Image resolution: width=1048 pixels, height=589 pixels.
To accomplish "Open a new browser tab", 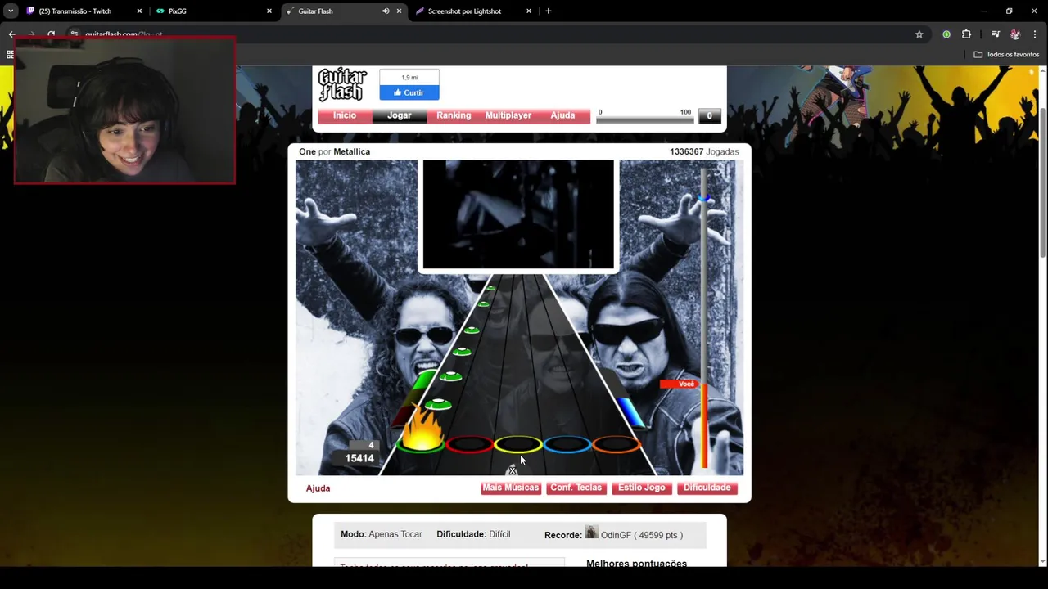I will [549, 11].
